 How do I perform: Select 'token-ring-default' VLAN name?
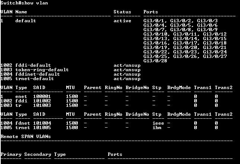tap(42, 70)
